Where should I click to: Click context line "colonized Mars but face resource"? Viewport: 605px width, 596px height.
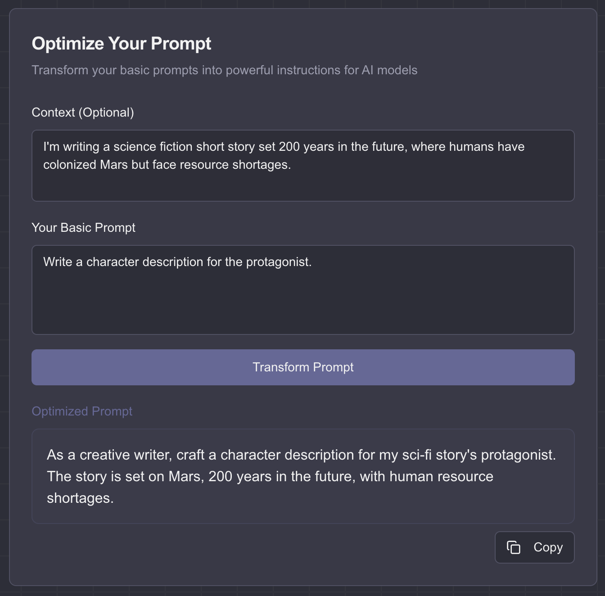tap(167, 165)
